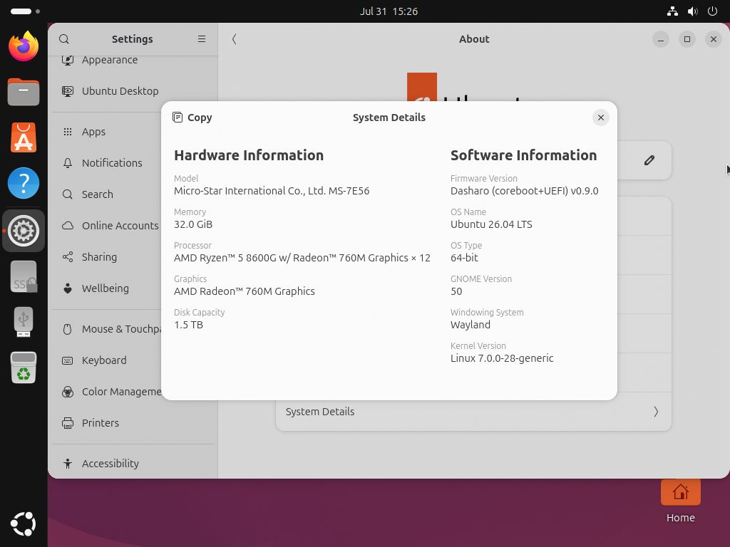
Task: Open Show Apps Ubuntu logo button
Action: (x=24, y=523)
